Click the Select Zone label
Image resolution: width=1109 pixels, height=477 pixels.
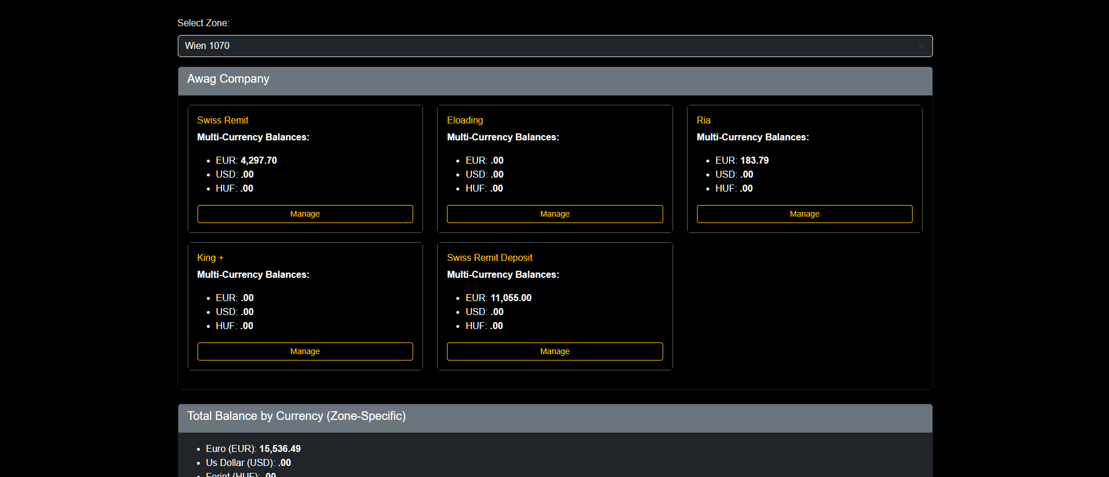click(203, 23)
